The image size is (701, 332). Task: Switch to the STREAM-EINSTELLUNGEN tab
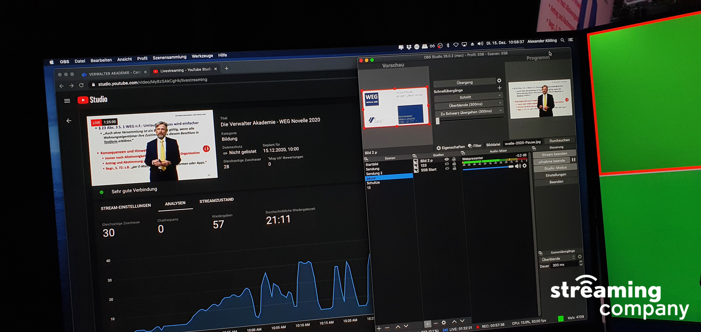pos(126,207)
